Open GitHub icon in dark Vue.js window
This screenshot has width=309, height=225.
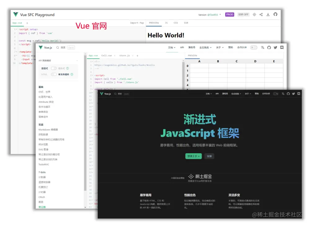(288, 94)
